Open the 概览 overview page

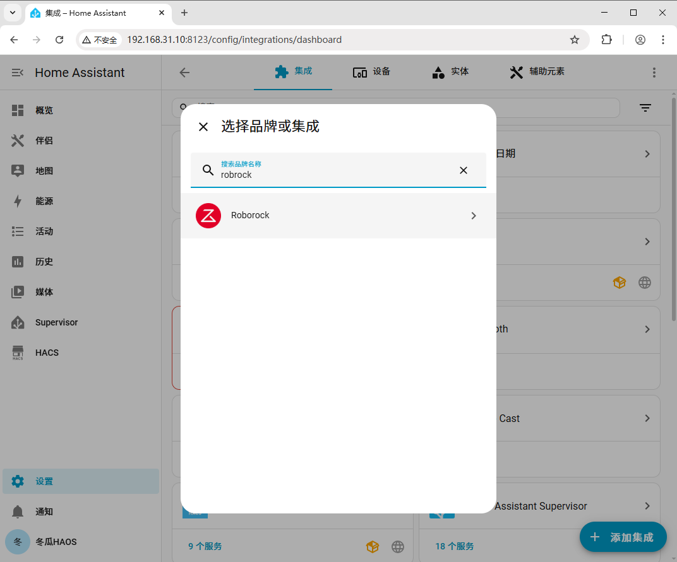point(81,110)
